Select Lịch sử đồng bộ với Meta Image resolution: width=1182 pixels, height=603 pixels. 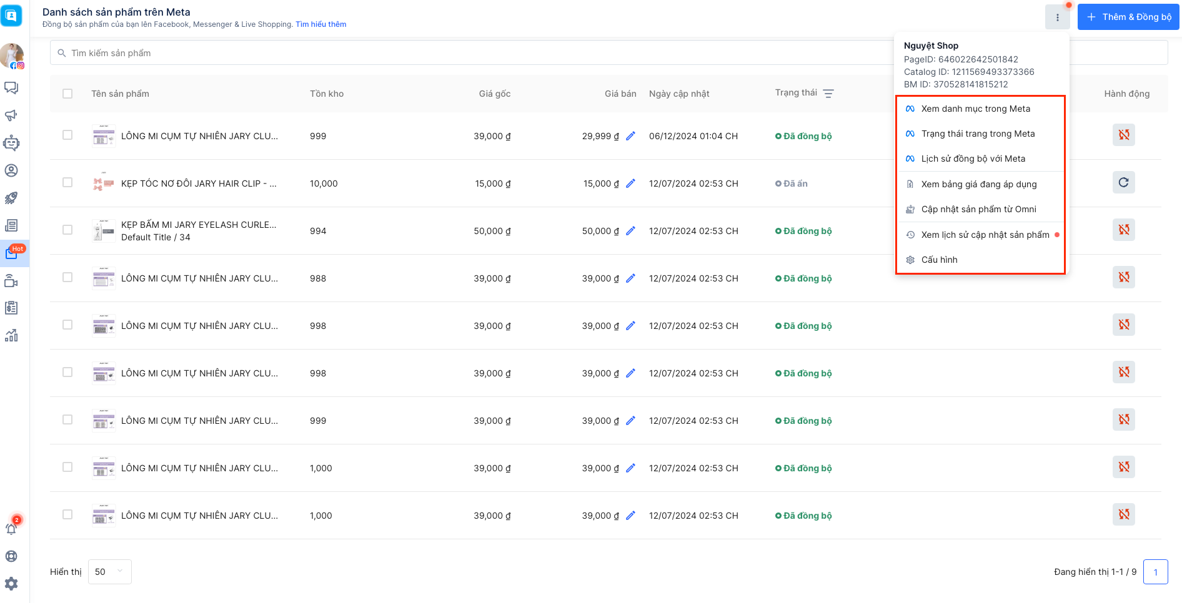click(x=973, y=159)
